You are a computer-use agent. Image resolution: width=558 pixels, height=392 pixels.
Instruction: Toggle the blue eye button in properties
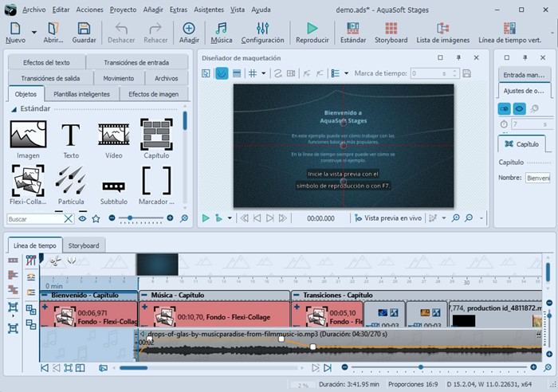519,108
